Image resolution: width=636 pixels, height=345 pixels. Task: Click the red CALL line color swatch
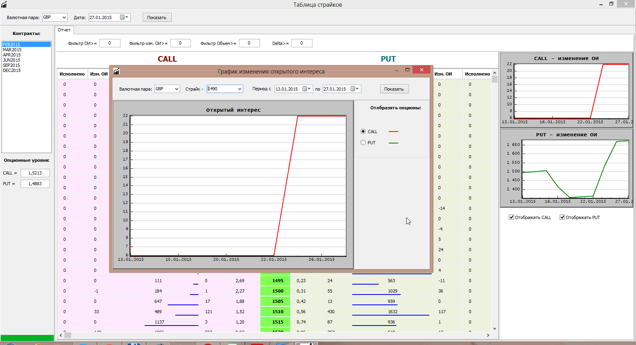pyautogui.click(x=393, y=132)
